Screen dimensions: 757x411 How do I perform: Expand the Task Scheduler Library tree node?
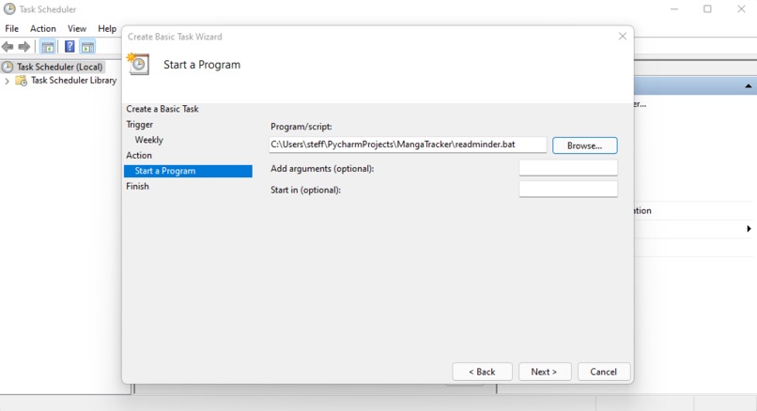coord(7,81)
